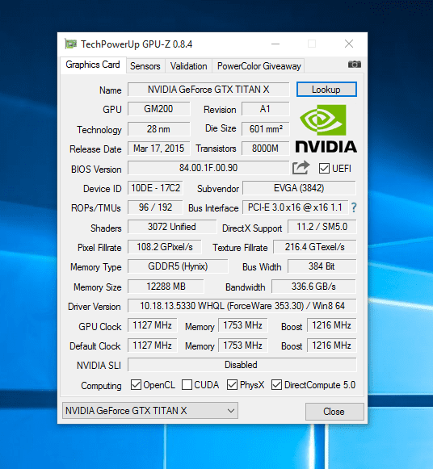
Task: Click the Default Clock field 1127 MHz
Action: [x=153, y=345]
